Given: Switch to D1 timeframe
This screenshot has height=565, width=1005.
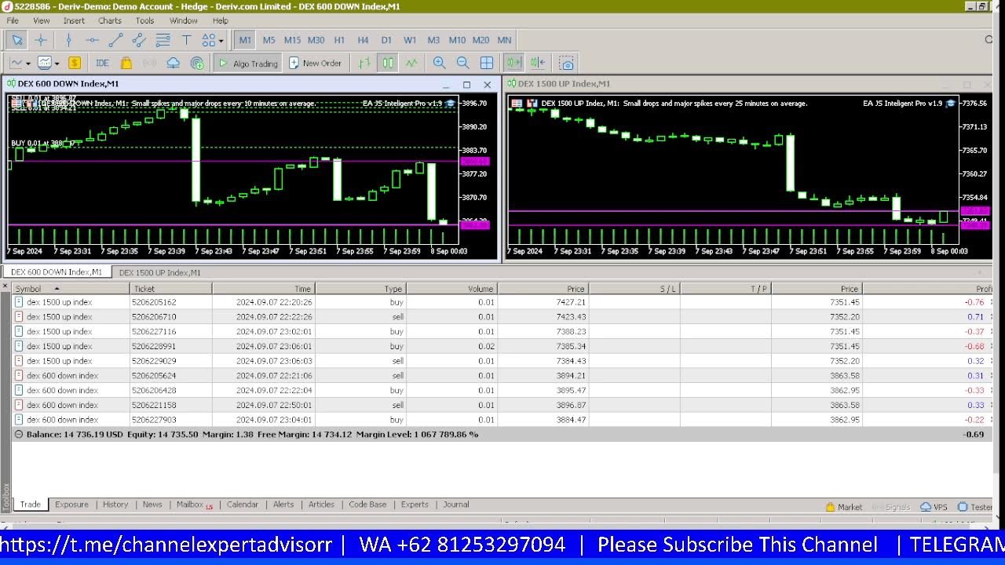Looking at the screenshot, I should click(x=386, y=40).
